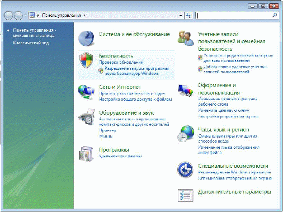
Task: Open Панель управления домашняя страница in sidebar
Action: click(34, 32)
